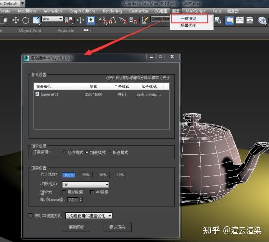Screen dimensions: 269x242
Task: Toggle the keyboard shortcut override icon
Action: [x=91, y=20]
